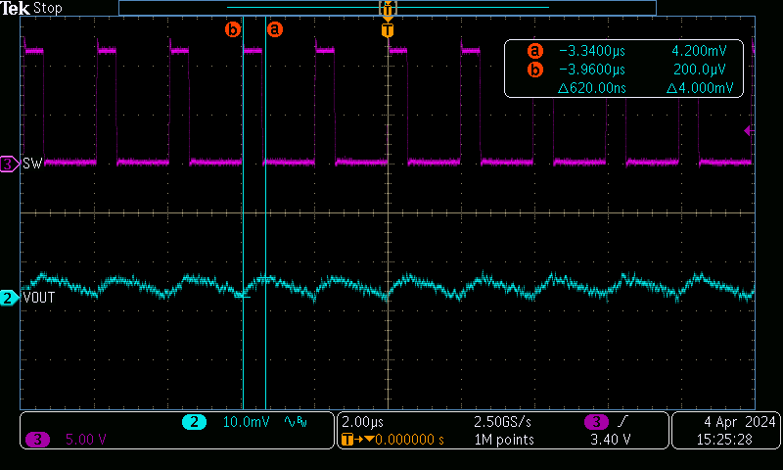Click the trigger level arrow on right edge
The height and width of the screenshot is (470, 783).
pyautogui.click(x=748, y=130)
